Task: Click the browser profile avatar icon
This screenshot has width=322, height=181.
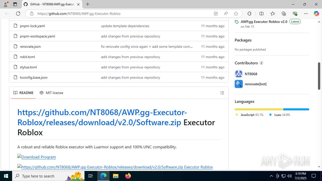Action: (6, 4)
